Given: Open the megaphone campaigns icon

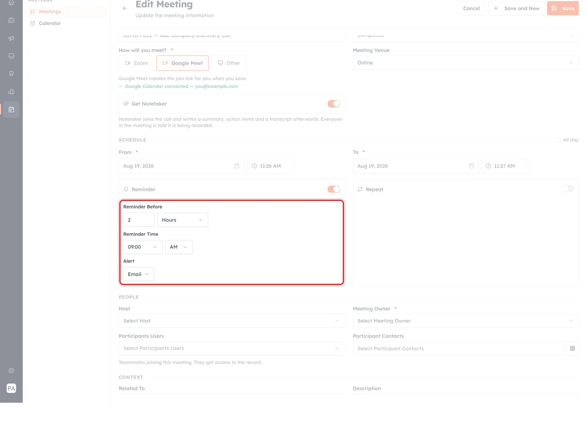Looking at the screenshot, I should 11,38.
